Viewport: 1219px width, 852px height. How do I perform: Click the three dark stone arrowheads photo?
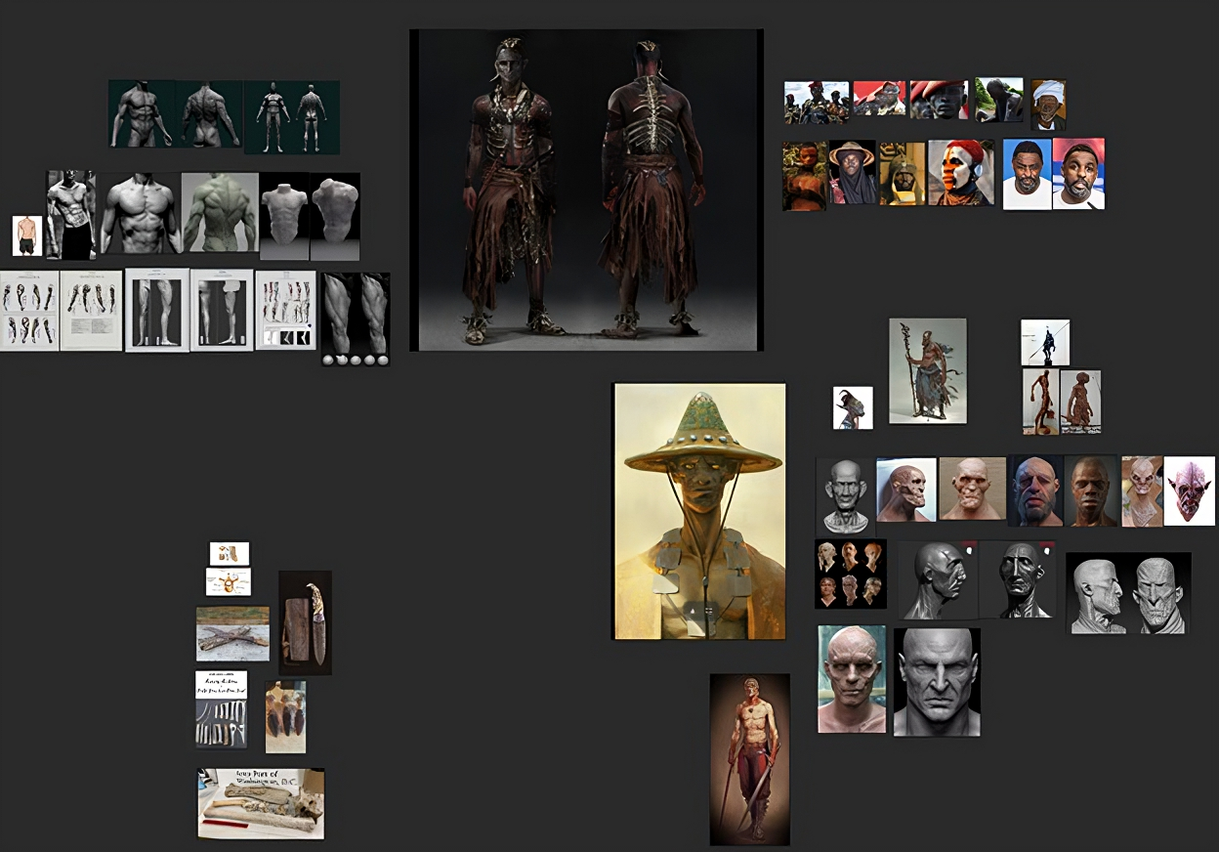coord(285,717)
